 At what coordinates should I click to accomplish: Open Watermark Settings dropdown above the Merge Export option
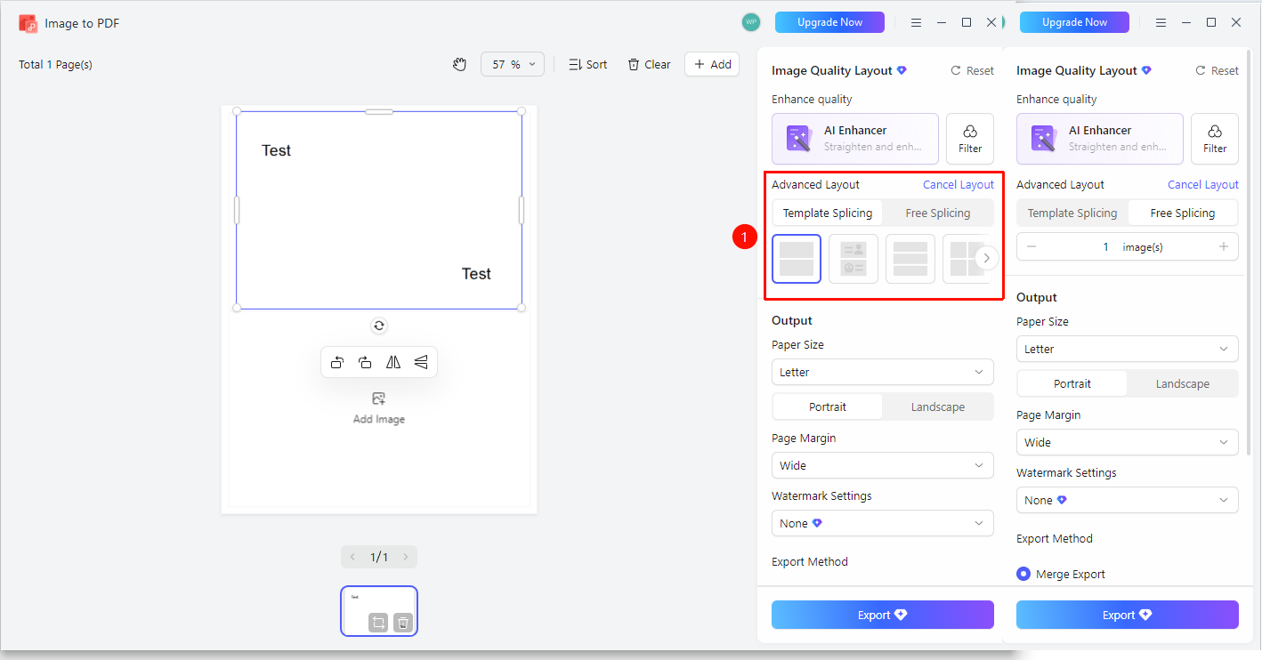pyautogui.click(x=1128, y=500)
